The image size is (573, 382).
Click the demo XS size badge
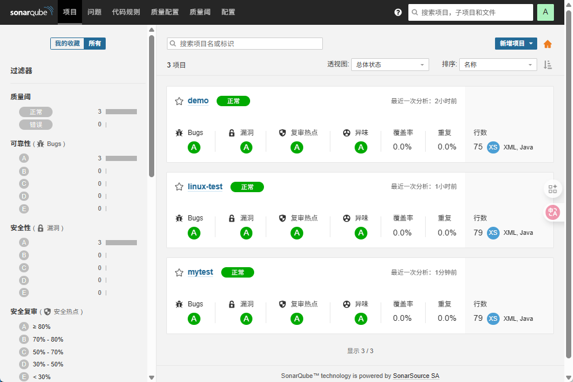pos(493,147)
